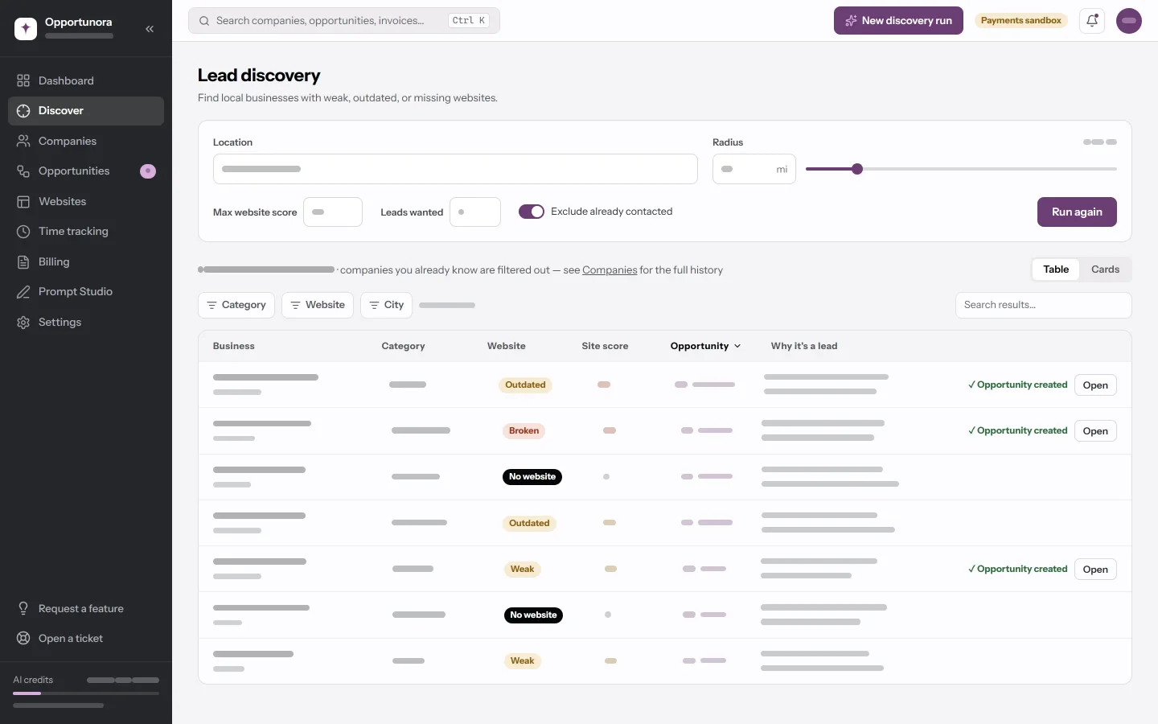The image size is (1158, 724).
Task: Go to Discover in sidebar
Action: click(86, 111)
